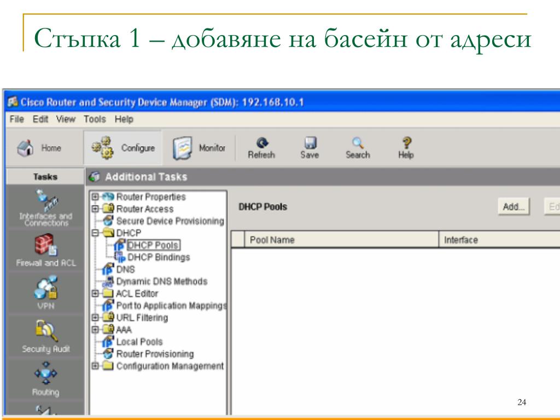Select URL Filtering tree label
This screenshot has height=420, width=560.
(x=142, y=318)
